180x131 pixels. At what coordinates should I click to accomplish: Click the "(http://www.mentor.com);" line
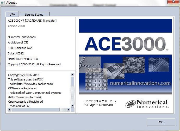point(25,97)
